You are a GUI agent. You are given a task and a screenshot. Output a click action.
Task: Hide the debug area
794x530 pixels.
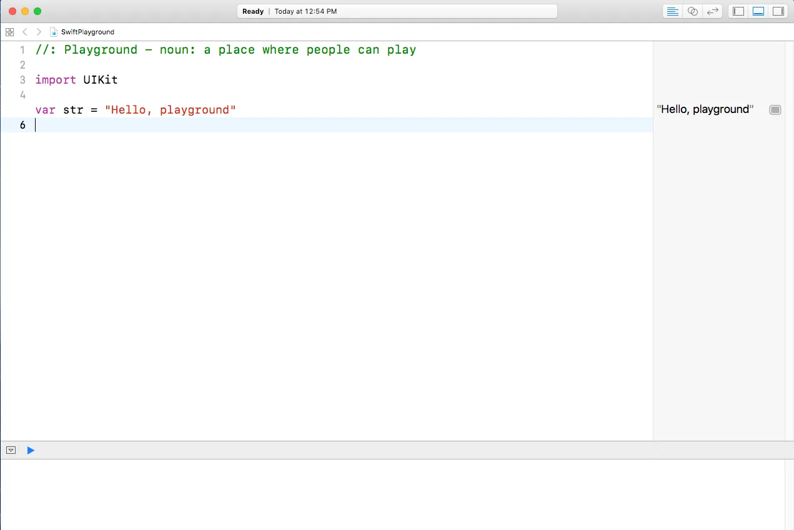(x=11, y=450)
